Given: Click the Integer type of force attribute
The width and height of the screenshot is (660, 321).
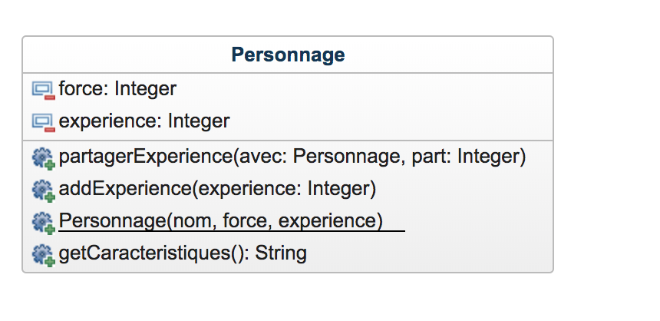Looking at the screenshot, I should 145,89.
